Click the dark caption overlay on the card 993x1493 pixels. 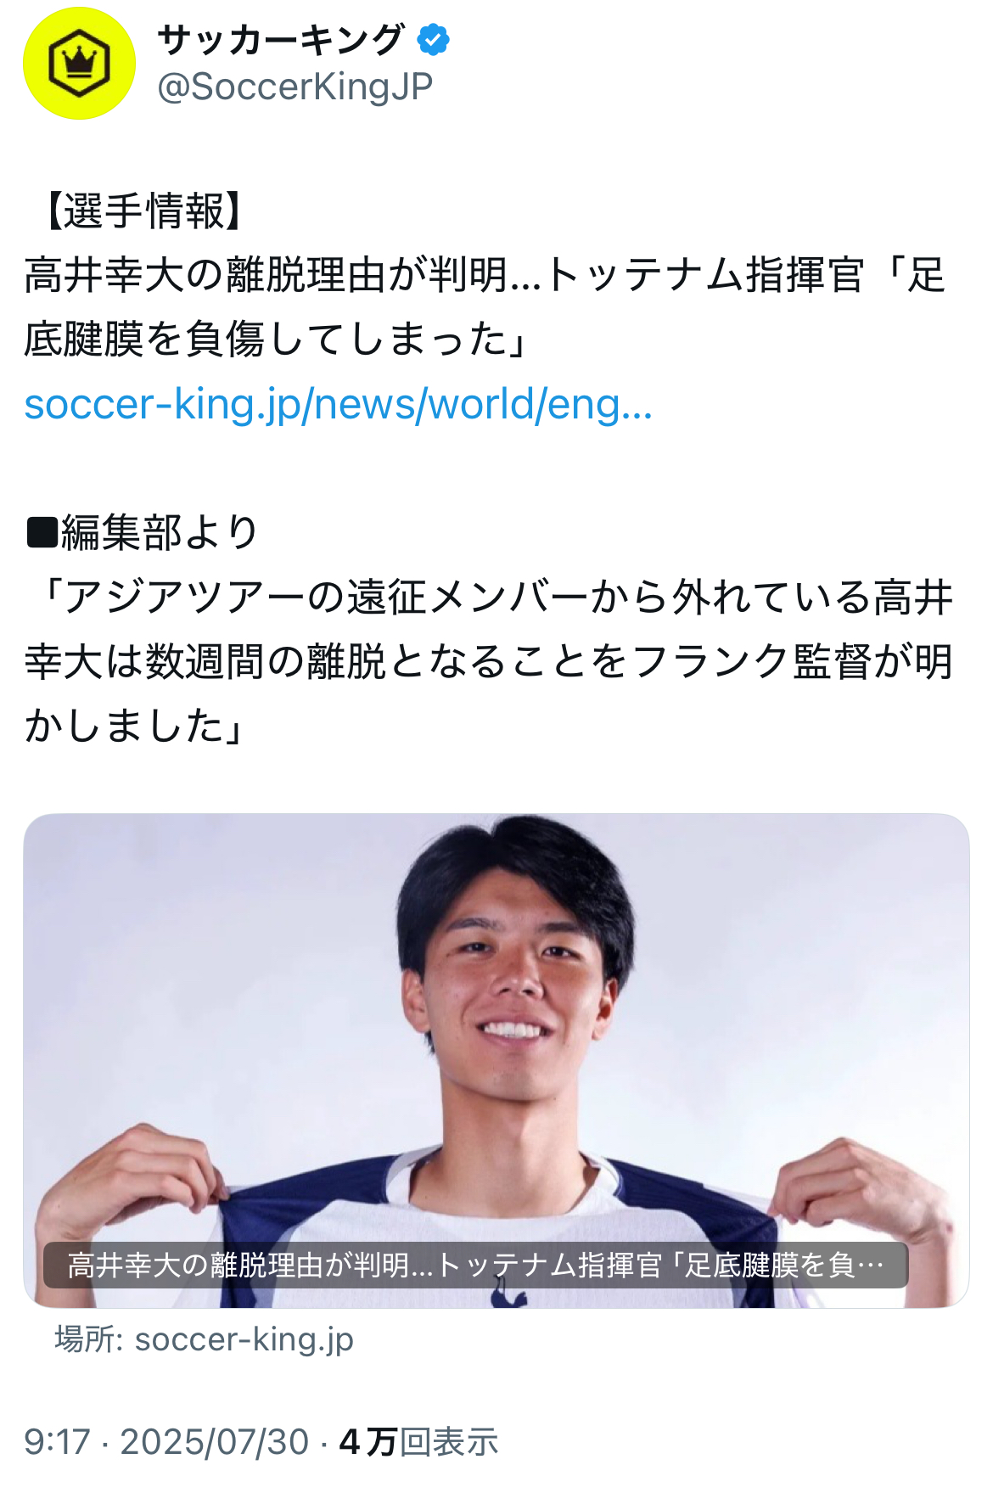(x=475, y=1266)
